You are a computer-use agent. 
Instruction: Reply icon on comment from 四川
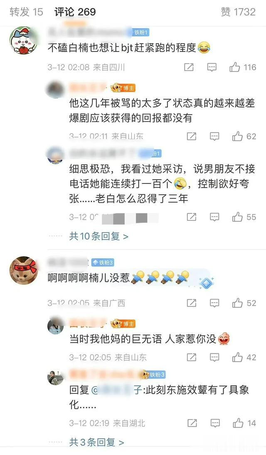[x=212, y=67]
